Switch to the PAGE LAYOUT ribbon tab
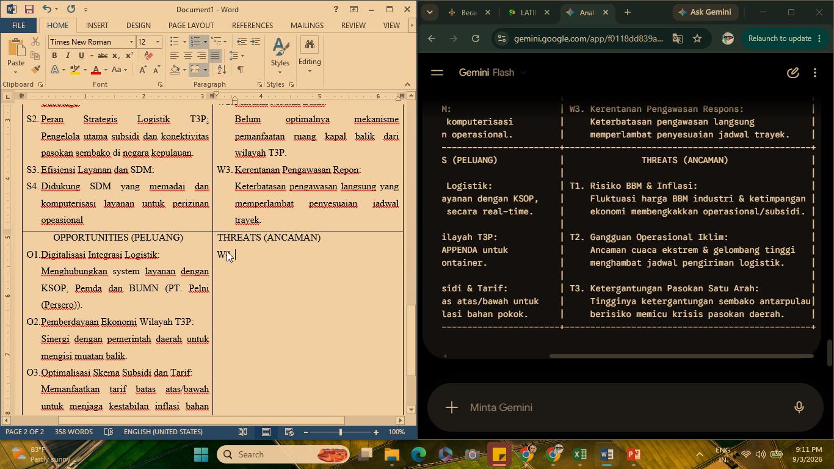 (191, 25)
